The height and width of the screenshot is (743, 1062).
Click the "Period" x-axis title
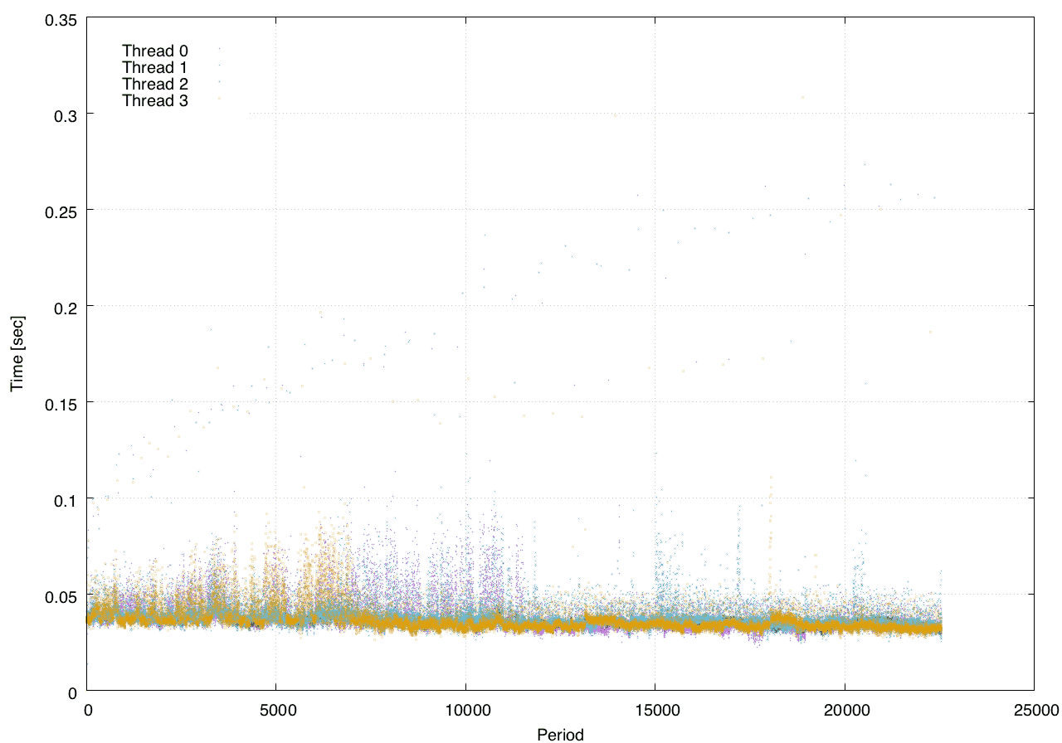(x=560, y=734)
